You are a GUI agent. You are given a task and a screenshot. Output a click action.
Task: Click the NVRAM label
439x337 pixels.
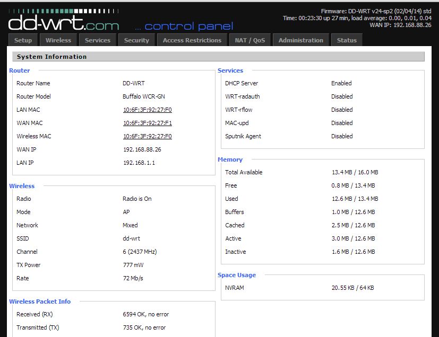[x=234, y=288]
